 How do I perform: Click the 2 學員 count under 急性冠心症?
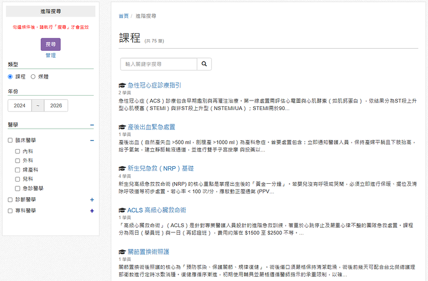[125, 92]
